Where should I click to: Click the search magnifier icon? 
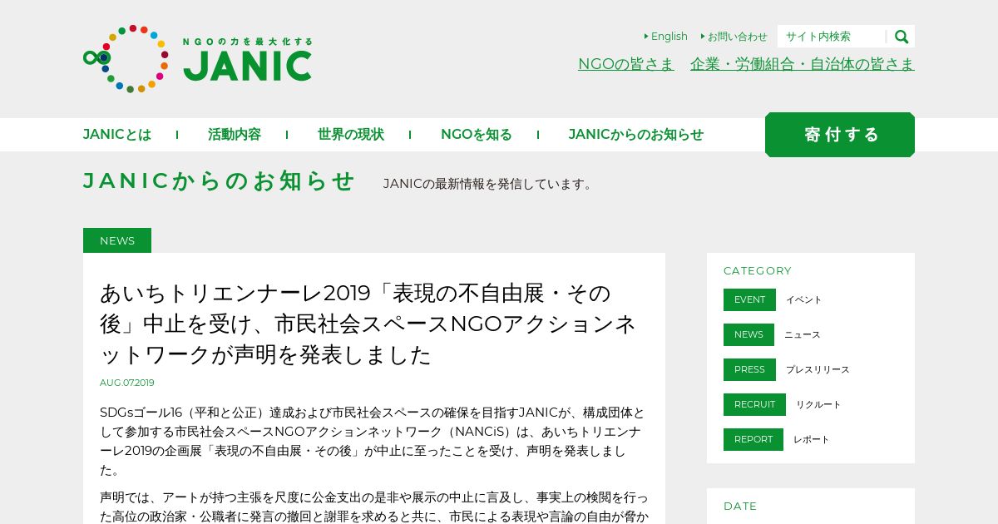(x=901, y=37)
